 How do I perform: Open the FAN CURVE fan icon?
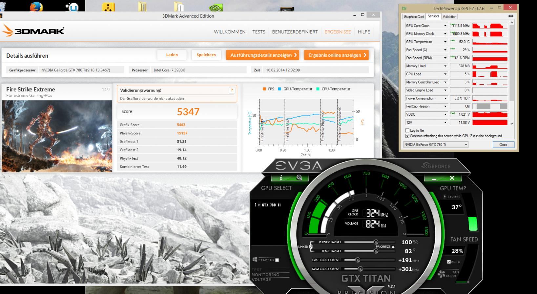point(442,274)
